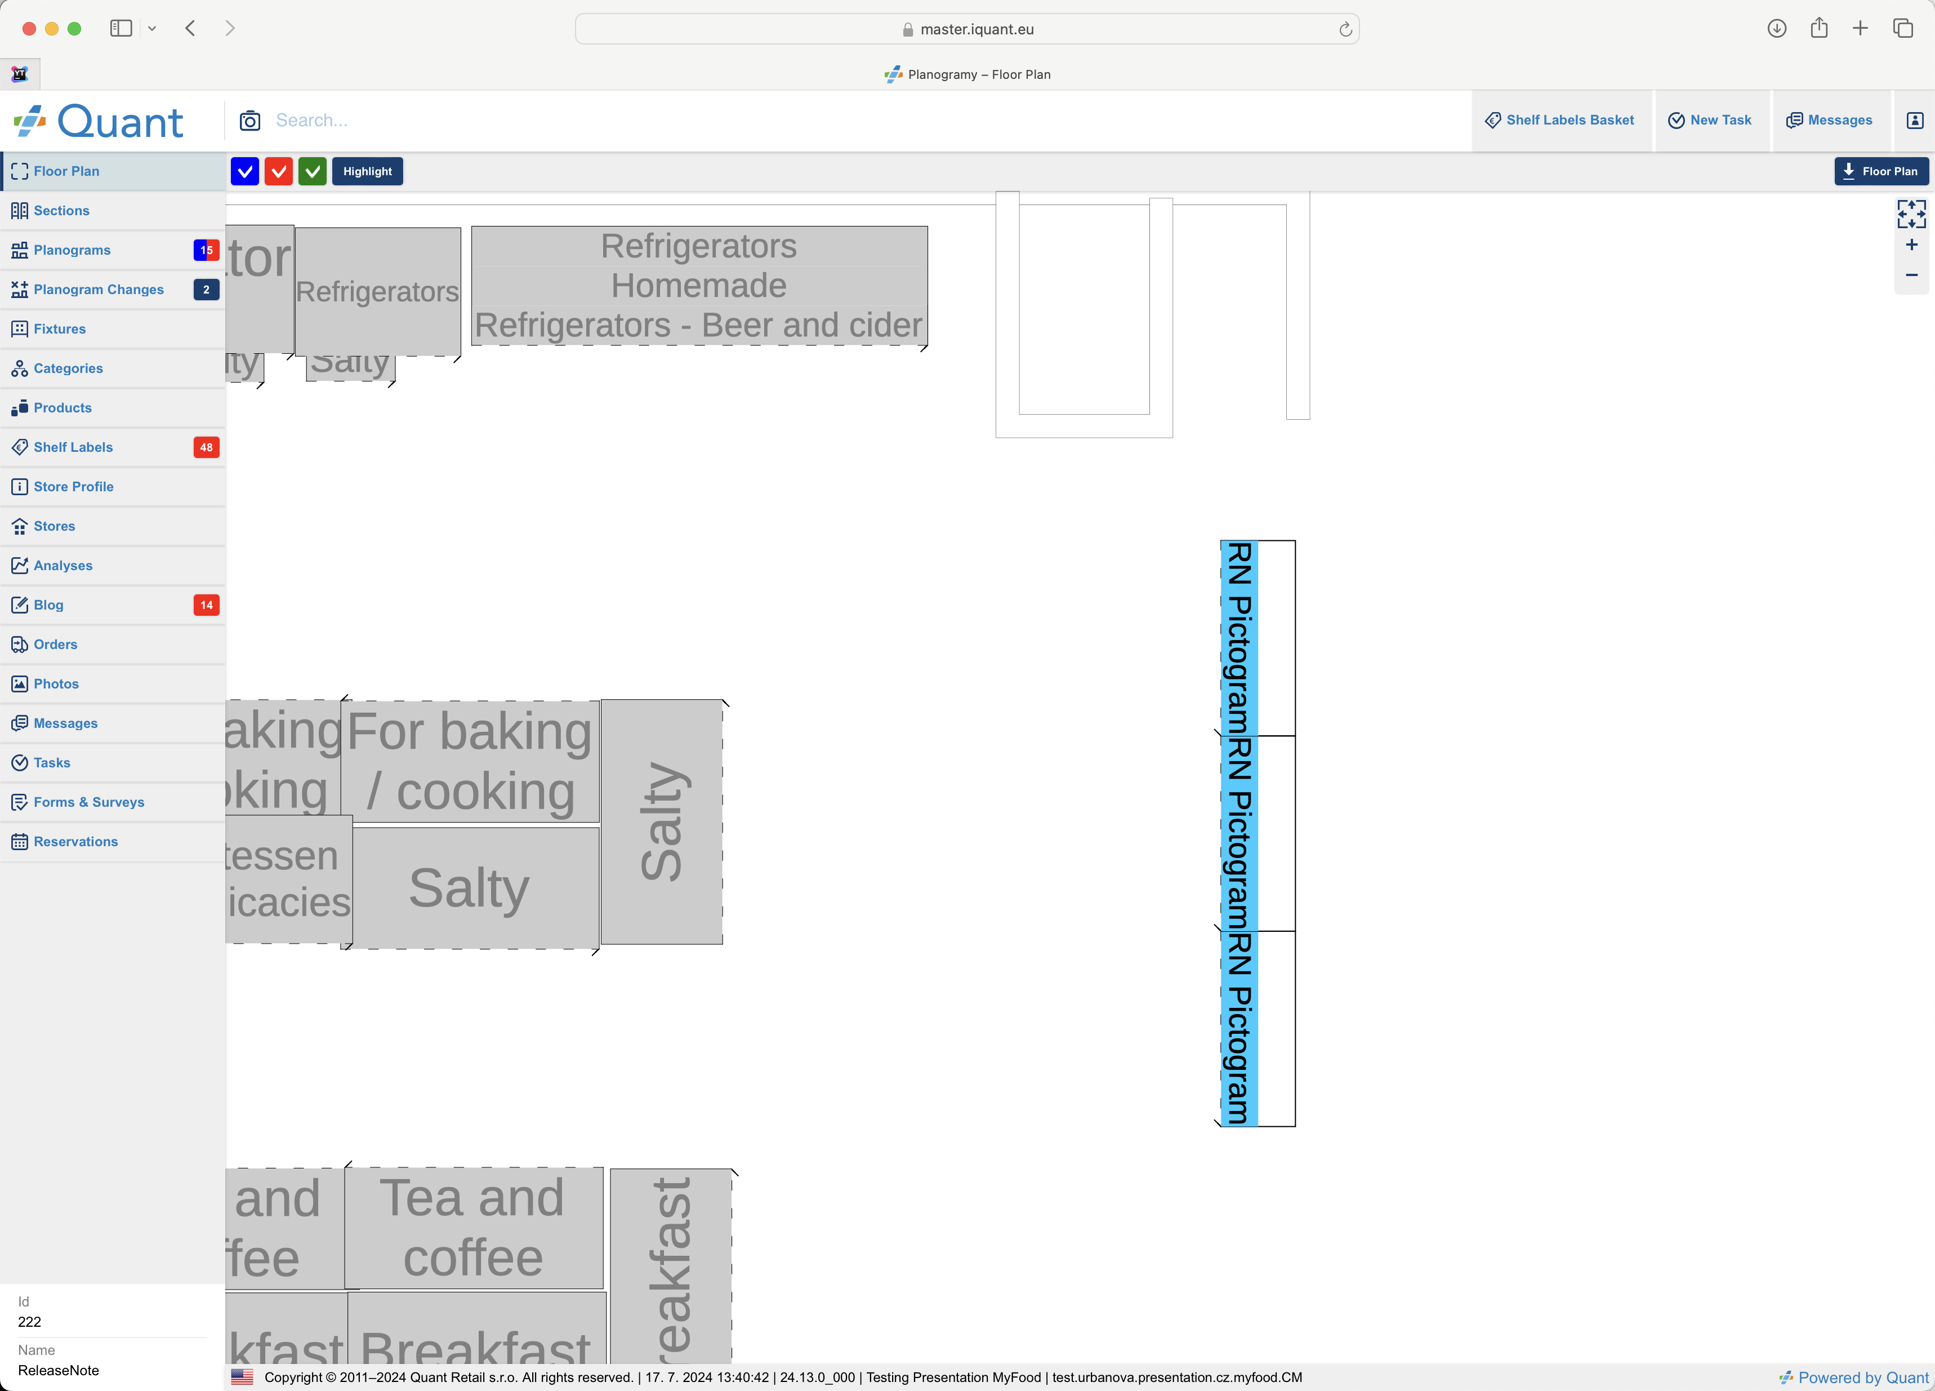Download with the Floor Plan button
Image resolution: width=1935 pixels, height=1391 pixels.
(1880, 171)
